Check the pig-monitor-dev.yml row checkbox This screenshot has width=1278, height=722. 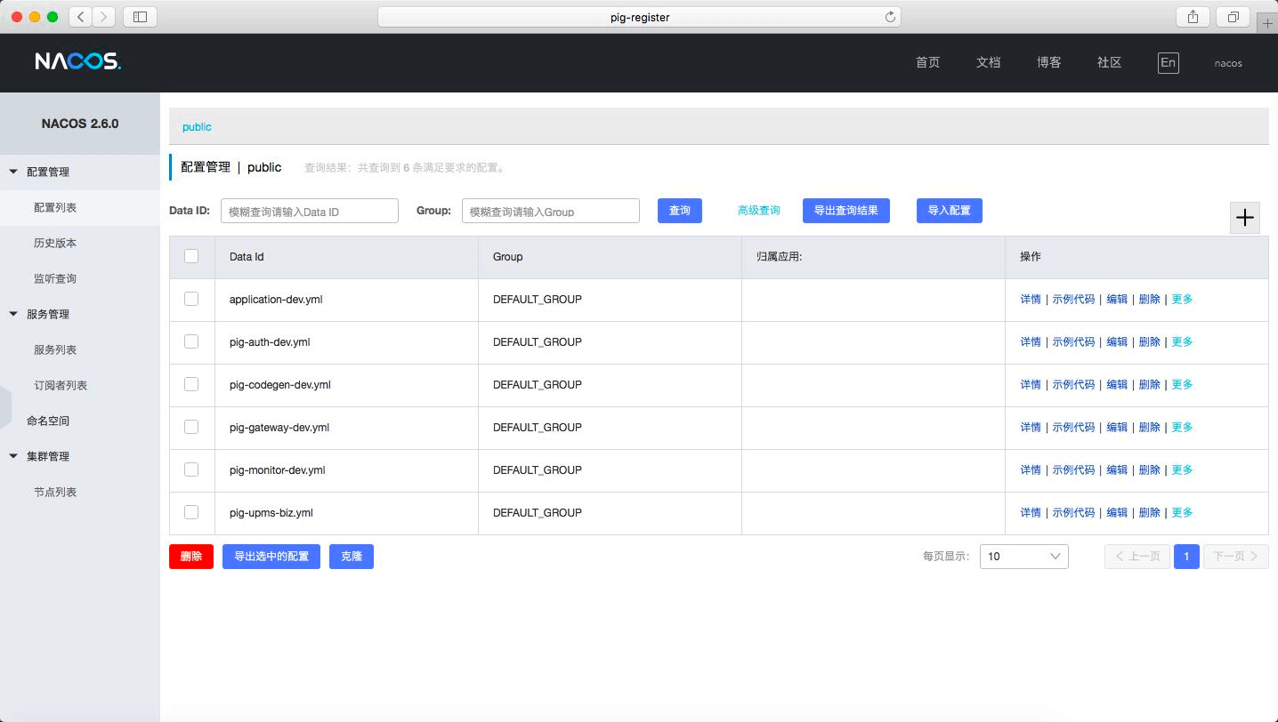pyautogui.click(x=191, y=469)
